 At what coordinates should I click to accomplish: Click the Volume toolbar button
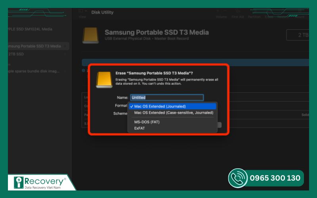click(x=222, y=14)
